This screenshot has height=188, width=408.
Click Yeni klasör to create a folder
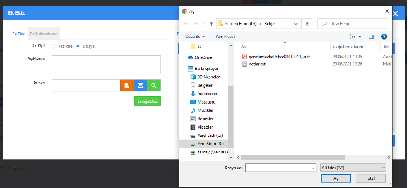[225, 37]
